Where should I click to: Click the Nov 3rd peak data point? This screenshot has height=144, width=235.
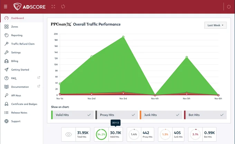click(x=123, y=37)
